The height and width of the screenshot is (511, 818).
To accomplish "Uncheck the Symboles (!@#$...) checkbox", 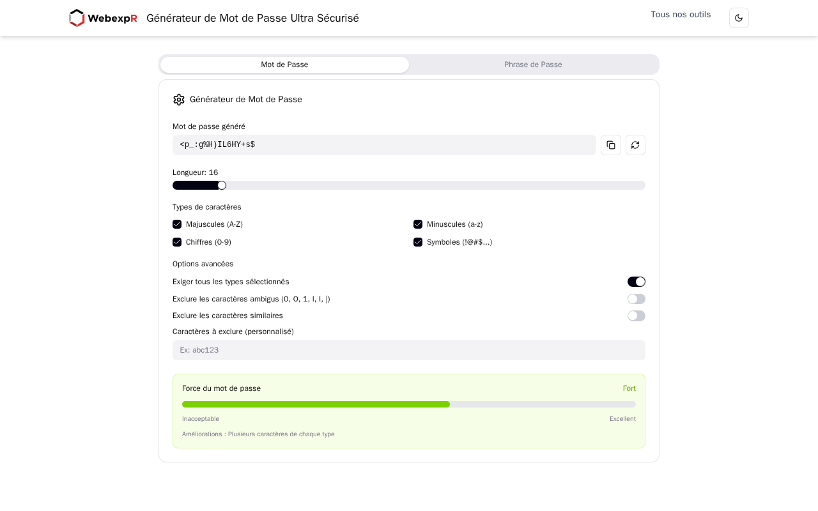I will pyautogui.click(x=418, y=242).
